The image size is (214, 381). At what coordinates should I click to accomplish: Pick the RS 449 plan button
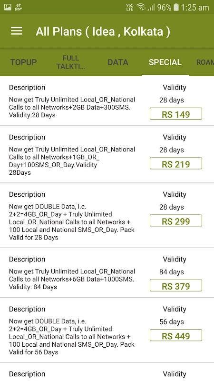point(176,335)
